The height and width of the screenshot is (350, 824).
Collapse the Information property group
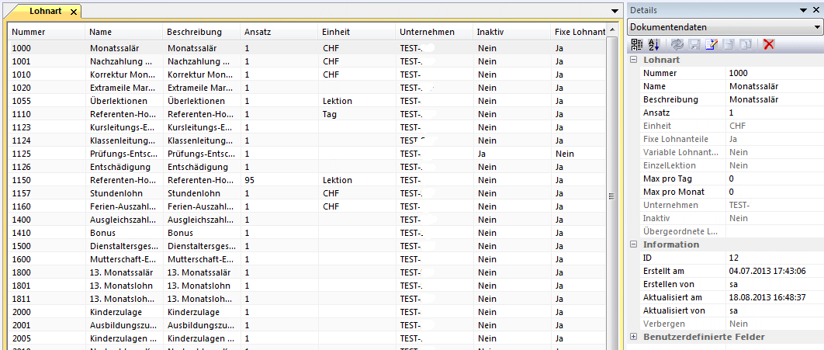click(634, 244)
